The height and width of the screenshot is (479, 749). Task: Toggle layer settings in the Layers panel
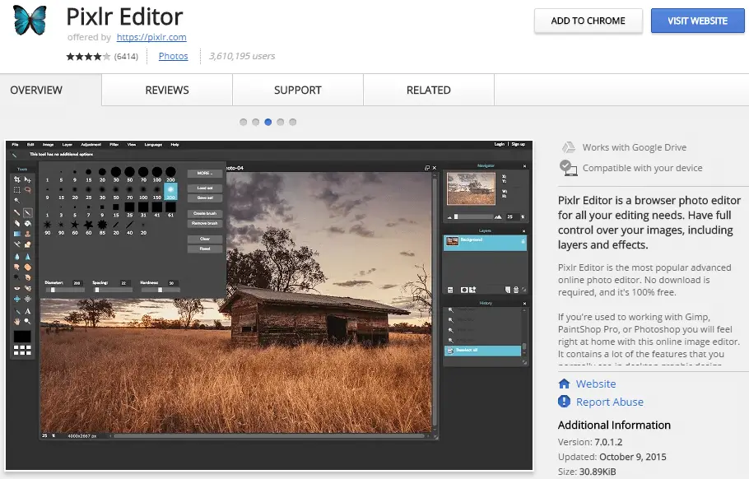point(450,290)
